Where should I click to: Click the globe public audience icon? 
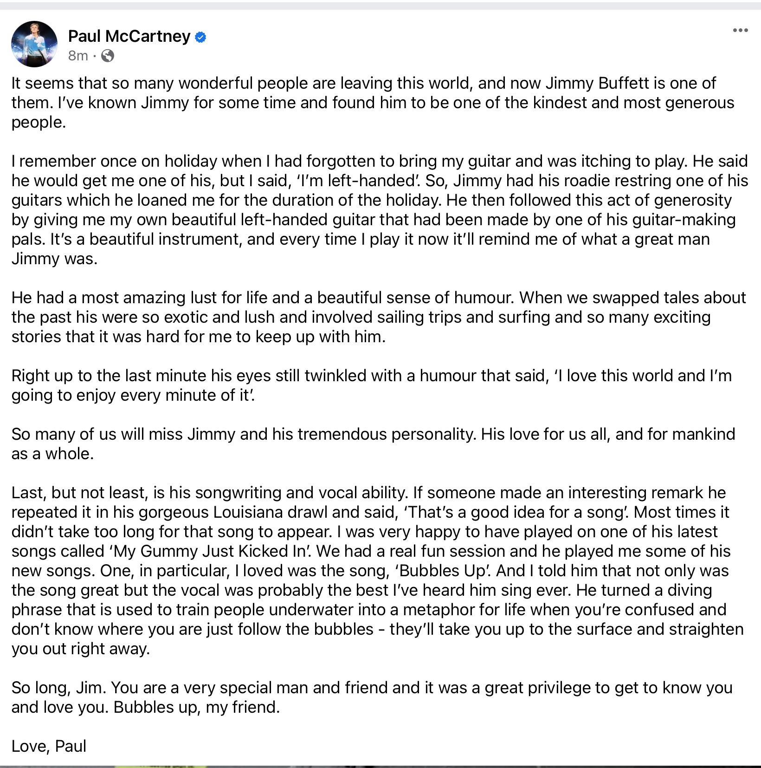108,56
